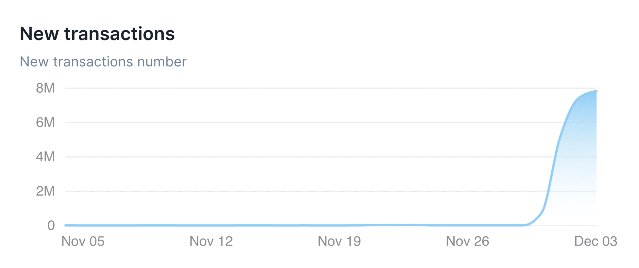639x268 pixels.
Task: Click the "New transactions number" subtitle
Action: pos(103,62)
